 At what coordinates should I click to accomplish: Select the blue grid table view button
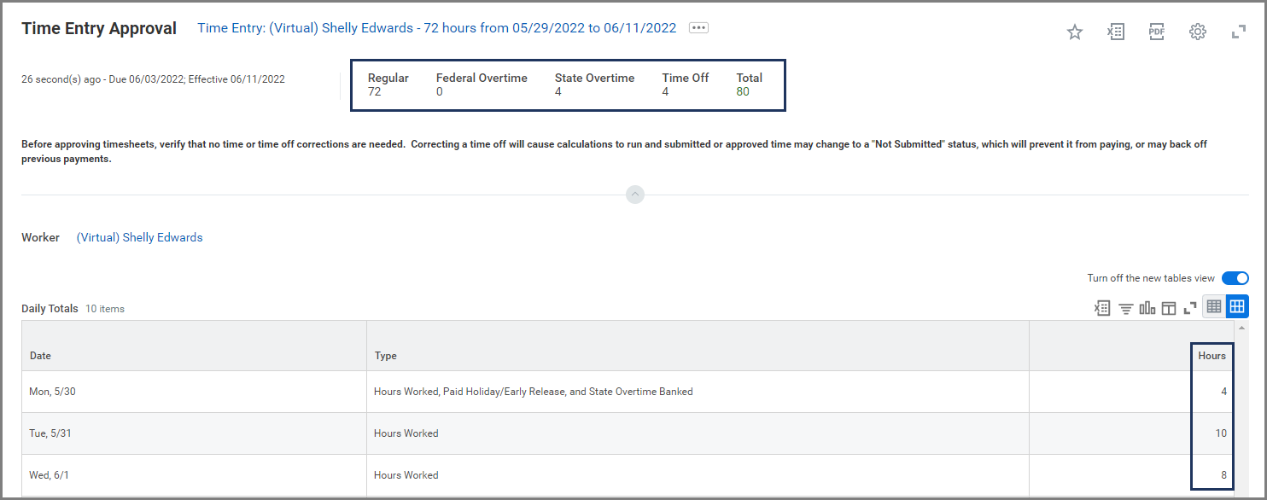tap(1237, 307)
